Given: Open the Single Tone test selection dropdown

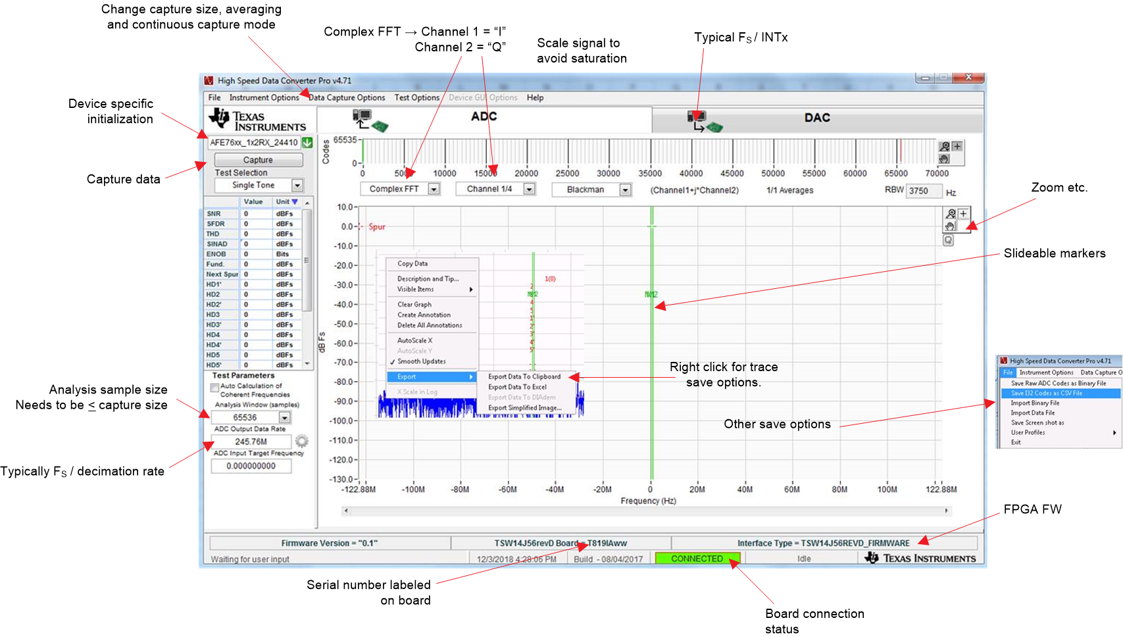Looking at the screenshot, I should pos(297,186).
